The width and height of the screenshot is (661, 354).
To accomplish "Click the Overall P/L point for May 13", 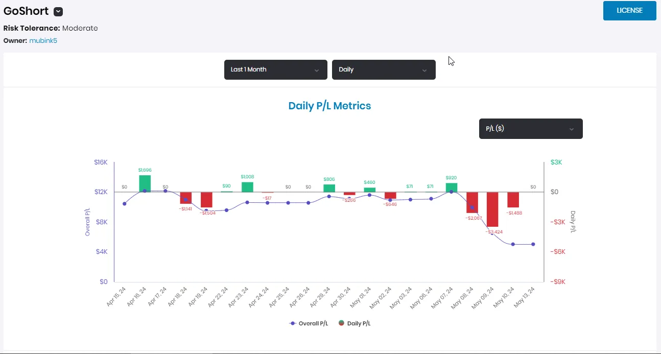I will pos(533,244).
